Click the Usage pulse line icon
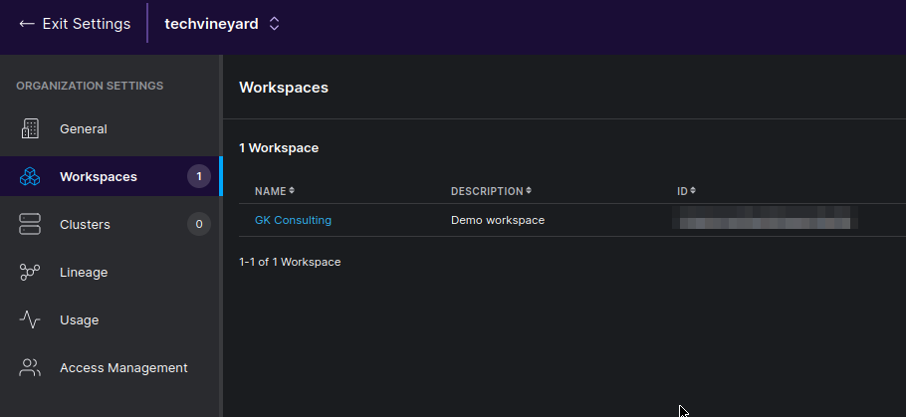This screenshot has height=417, width=906. pos(30,319)
